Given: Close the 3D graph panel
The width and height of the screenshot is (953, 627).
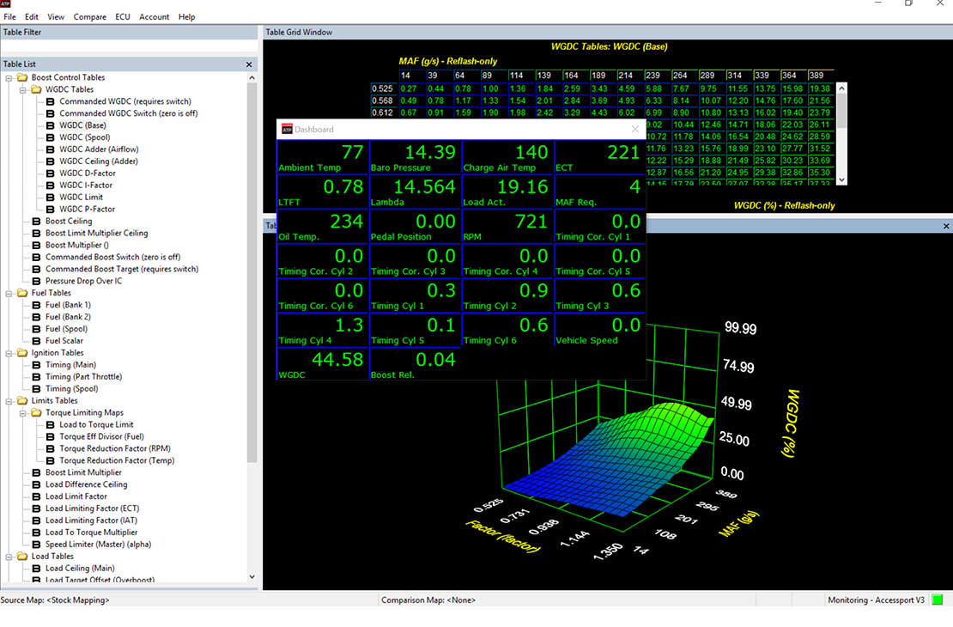Looking at the screenshot, I should (x=946, y=226).
